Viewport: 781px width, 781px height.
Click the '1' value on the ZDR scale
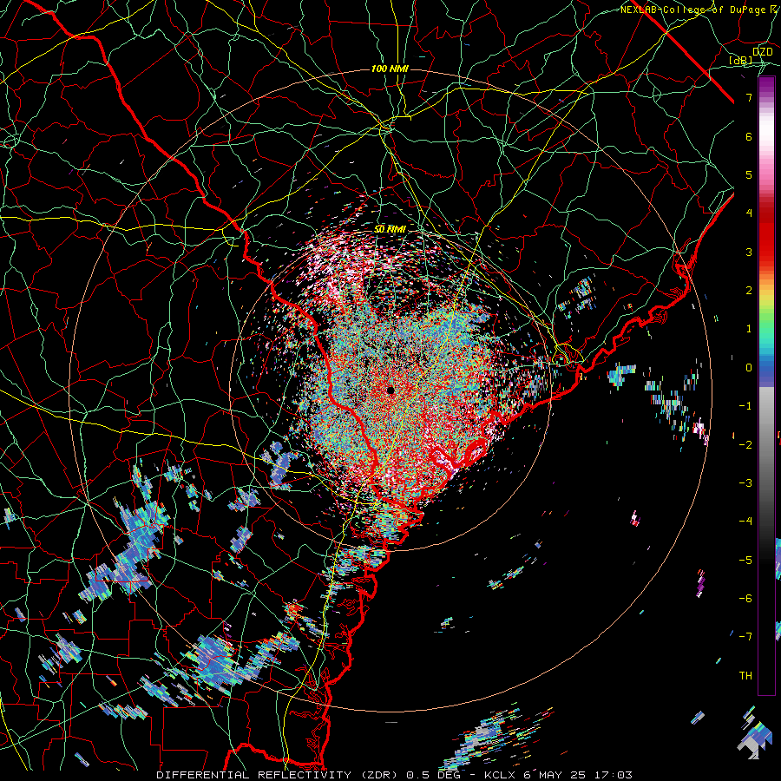749,329
